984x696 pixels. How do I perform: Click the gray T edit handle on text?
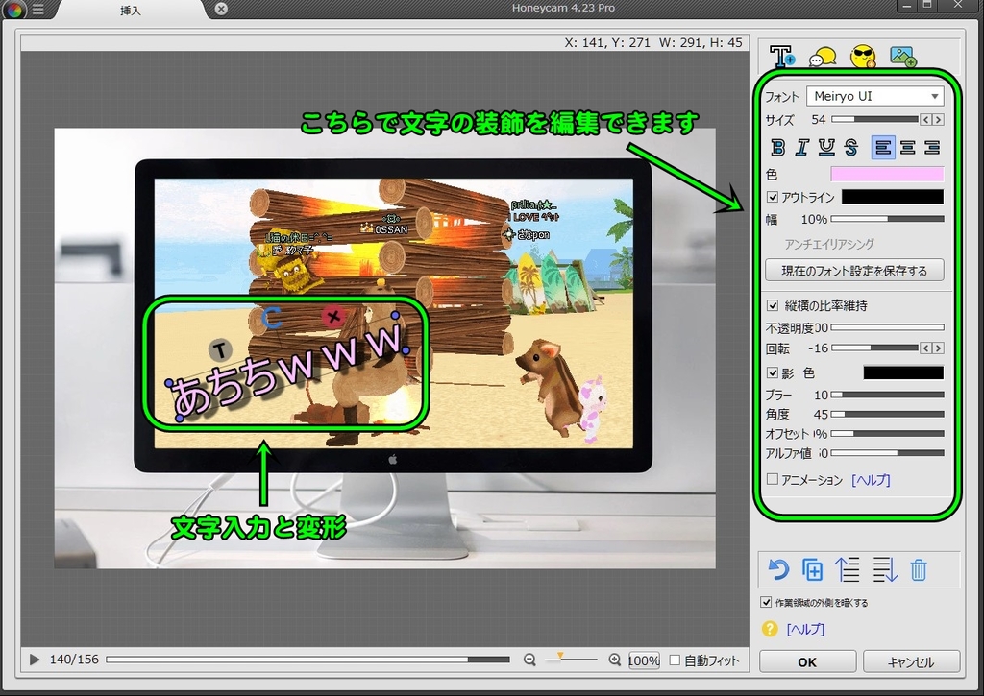[220, 350]
